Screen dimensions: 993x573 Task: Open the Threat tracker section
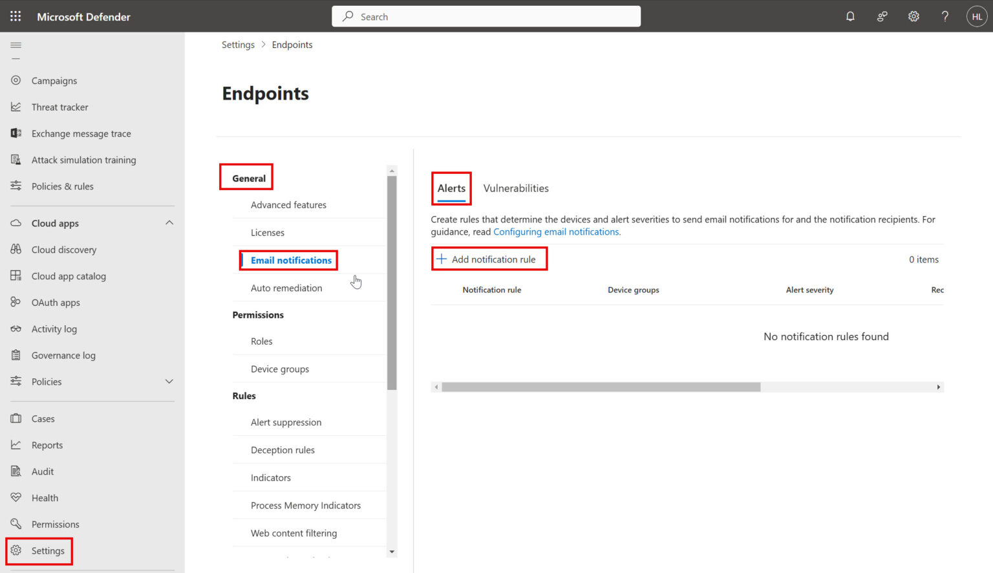[x=59, y=107]
